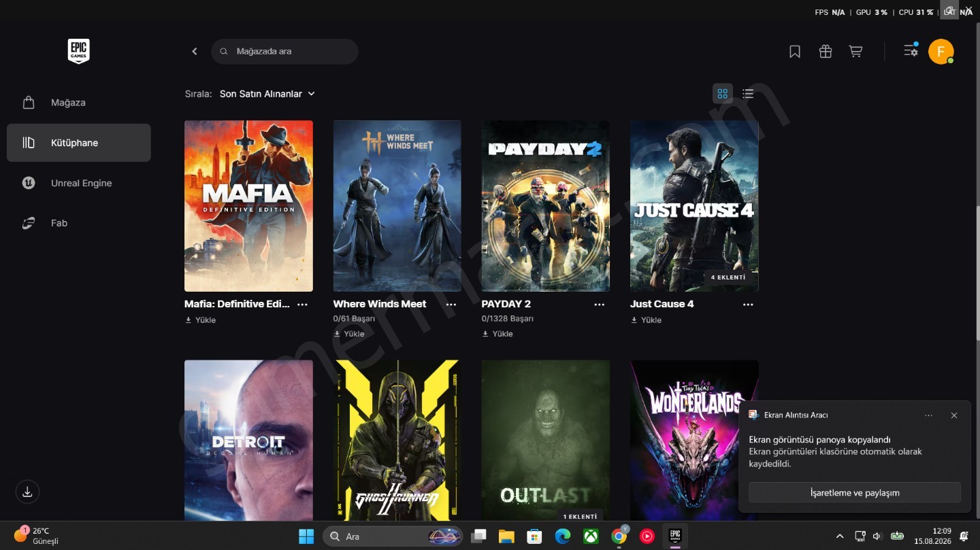Open the shopping cart

(x=856, y=51)
